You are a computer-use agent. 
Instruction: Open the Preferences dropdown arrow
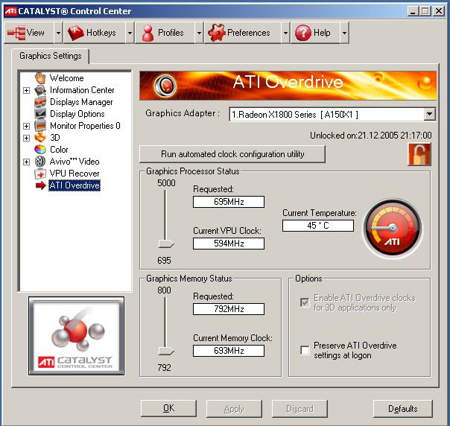pyautogui.click(x=285, y=33)
